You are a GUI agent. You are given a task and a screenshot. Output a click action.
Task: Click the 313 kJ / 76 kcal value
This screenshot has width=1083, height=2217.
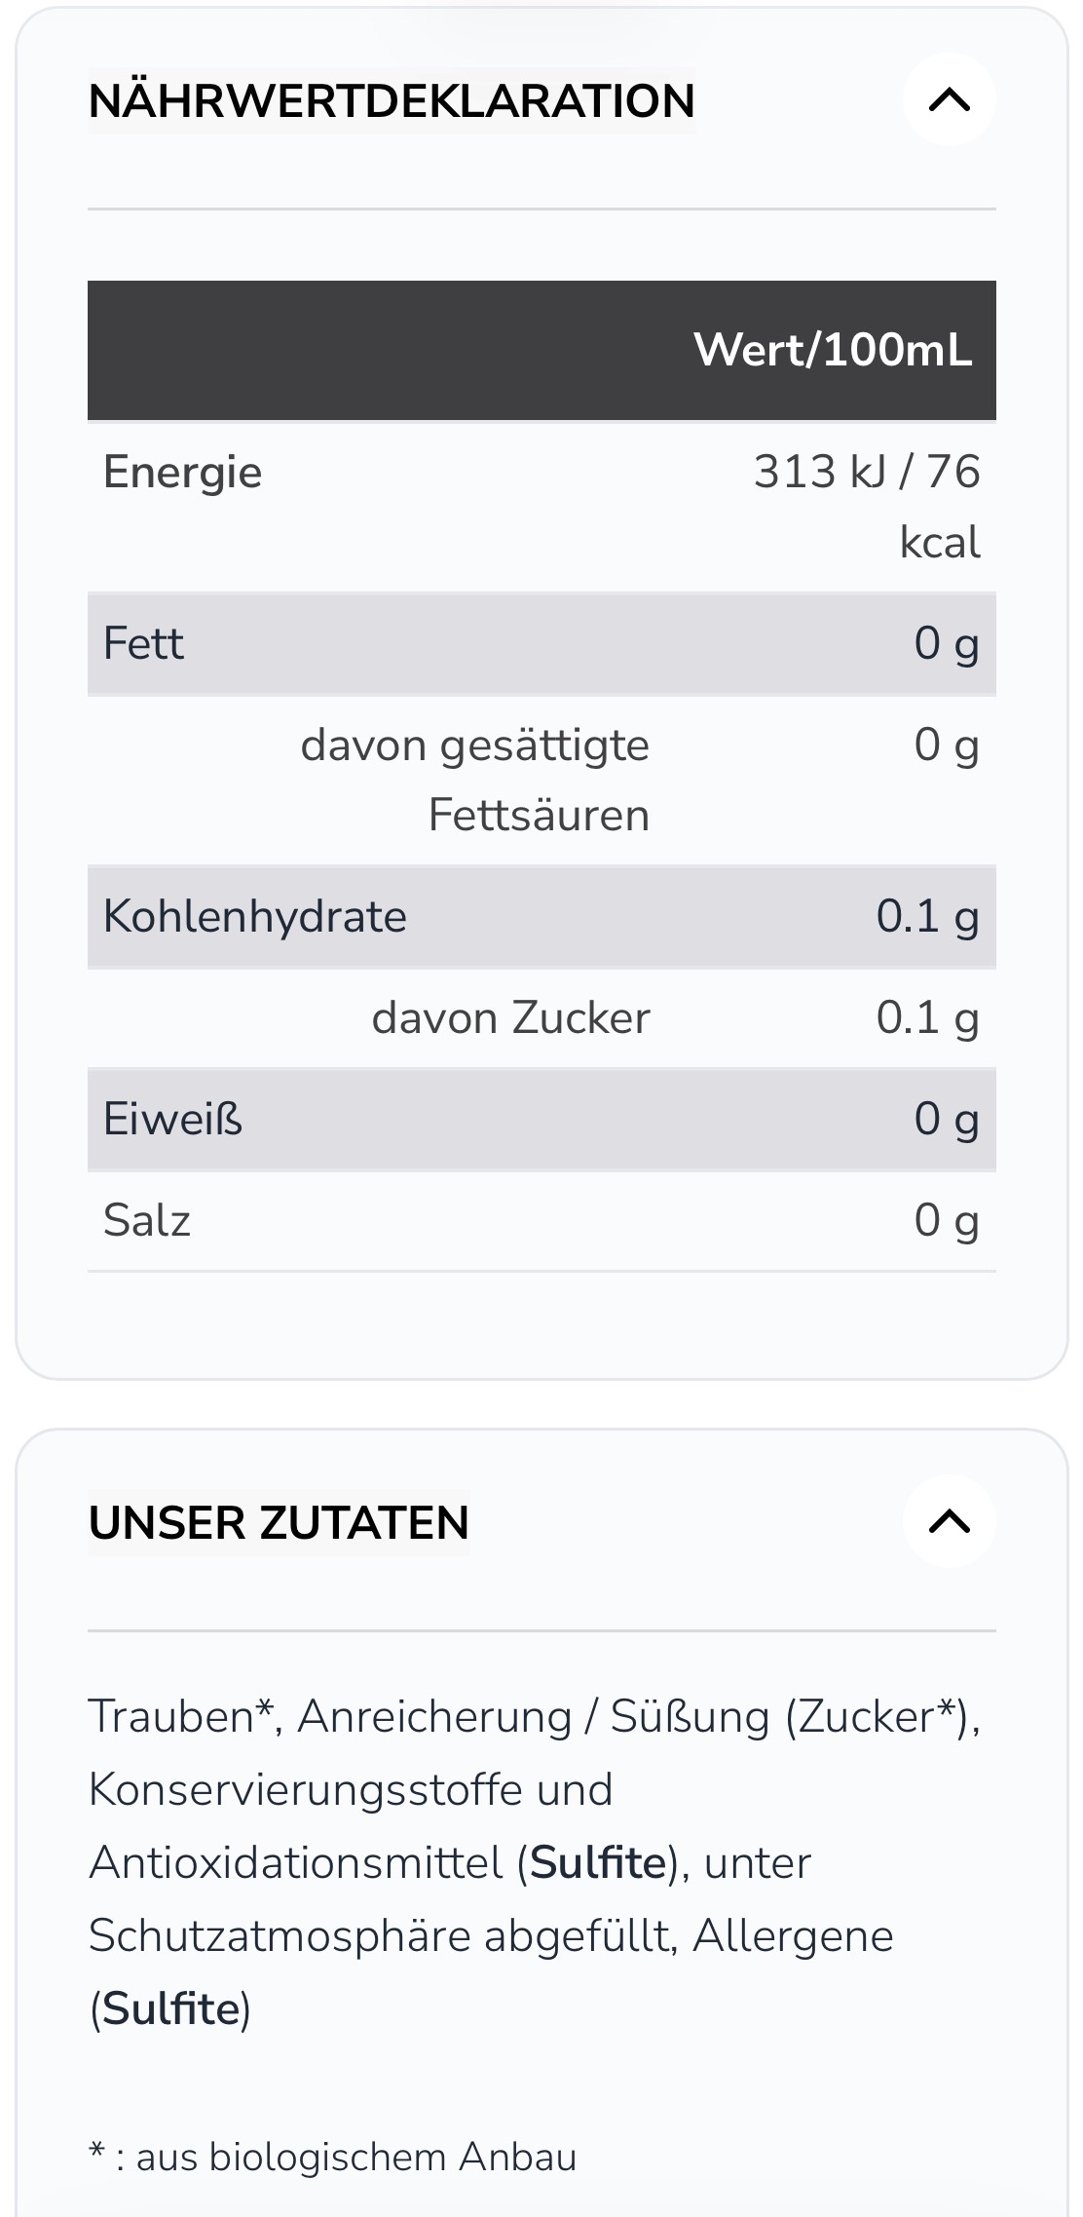867,507
